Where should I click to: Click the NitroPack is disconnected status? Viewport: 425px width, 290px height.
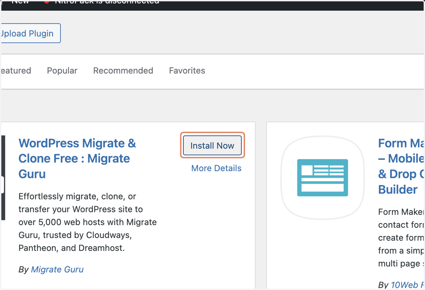[x=107, y=2]
